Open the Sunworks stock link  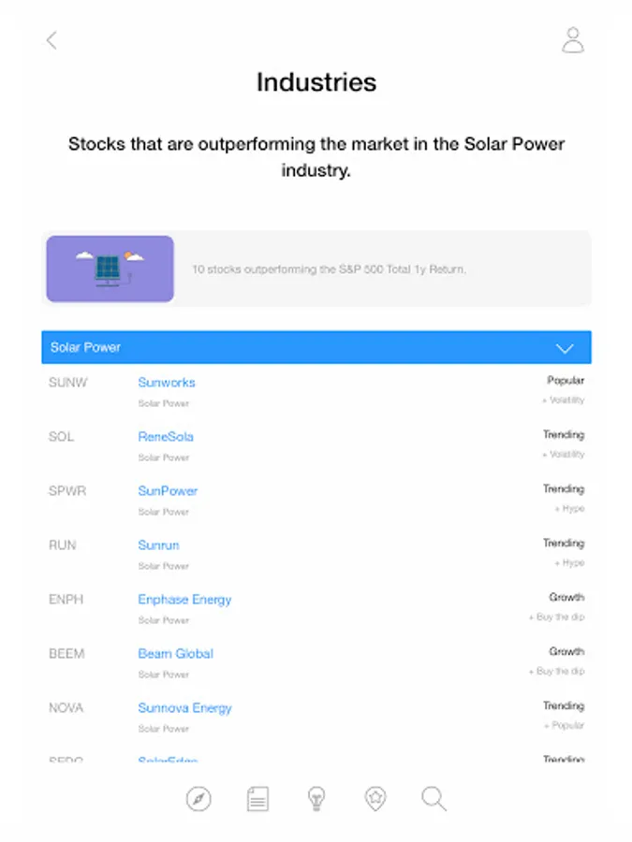point(167,383)
